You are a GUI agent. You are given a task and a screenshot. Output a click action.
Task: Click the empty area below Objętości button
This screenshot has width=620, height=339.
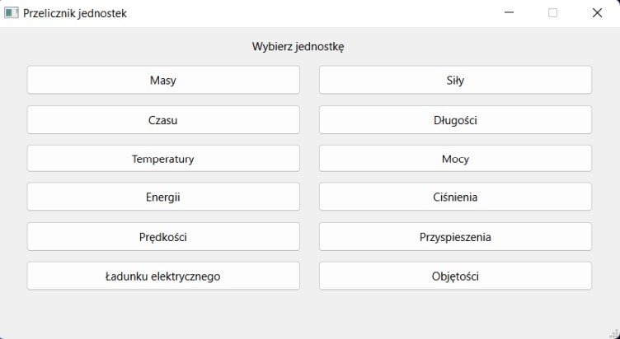point(455,312)
